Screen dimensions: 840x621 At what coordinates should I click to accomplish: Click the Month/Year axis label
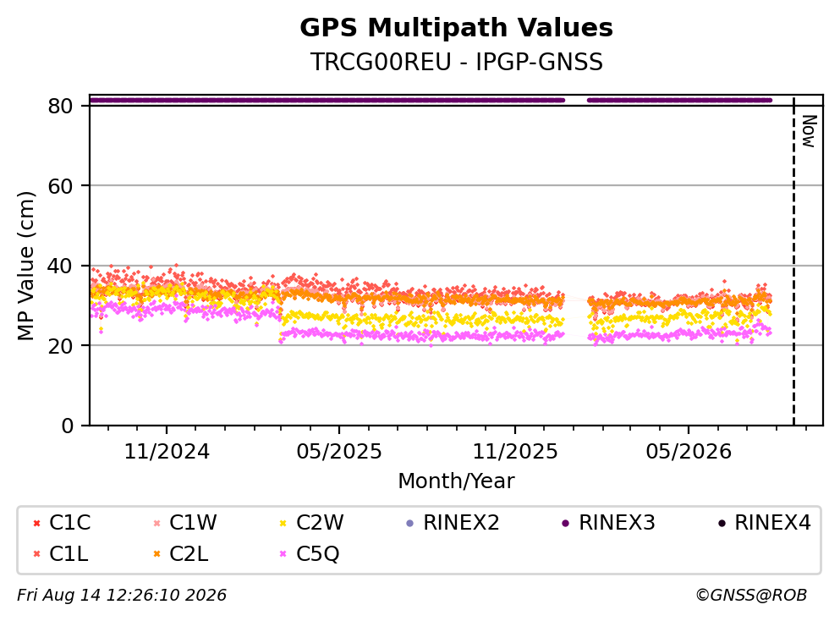pos(456,481)
